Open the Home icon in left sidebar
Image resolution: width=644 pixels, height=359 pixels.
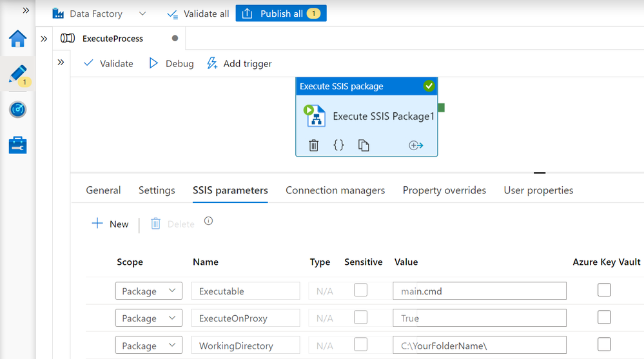tap(17, 39)
